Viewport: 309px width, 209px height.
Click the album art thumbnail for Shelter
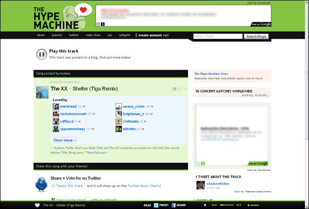[42, 91]
